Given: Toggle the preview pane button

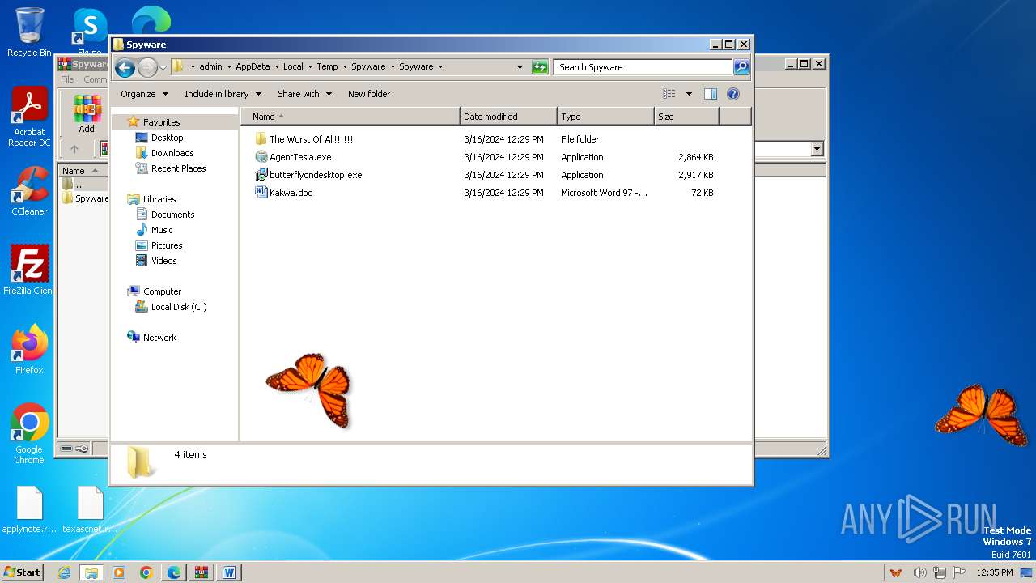Looking at the screenshot, I should point(711,94).
